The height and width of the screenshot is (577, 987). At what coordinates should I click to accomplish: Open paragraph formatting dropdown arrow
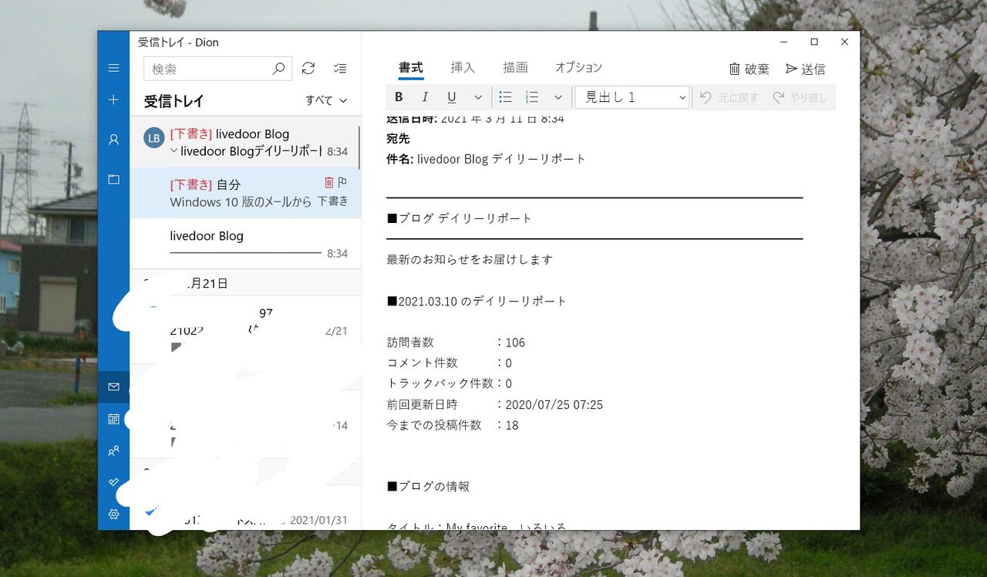tap(558, 97)
